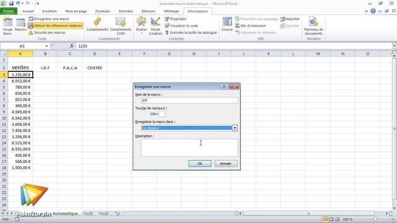Switch to the Affichage tab
This screenshot has height=223, width=397.
[x=171, y=11]
